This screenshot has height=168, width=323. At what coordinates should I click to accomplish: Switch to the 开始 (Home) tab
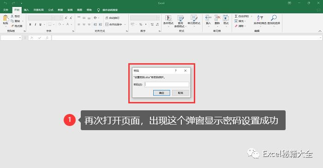17,10
